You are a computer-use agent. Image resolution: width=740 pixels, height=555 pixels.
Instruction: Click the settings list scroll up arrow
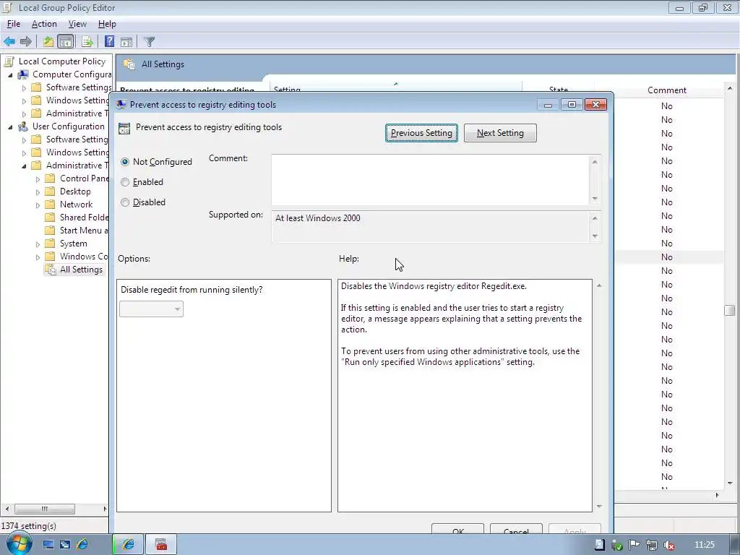pyautogui.click(x=730, y=89)
